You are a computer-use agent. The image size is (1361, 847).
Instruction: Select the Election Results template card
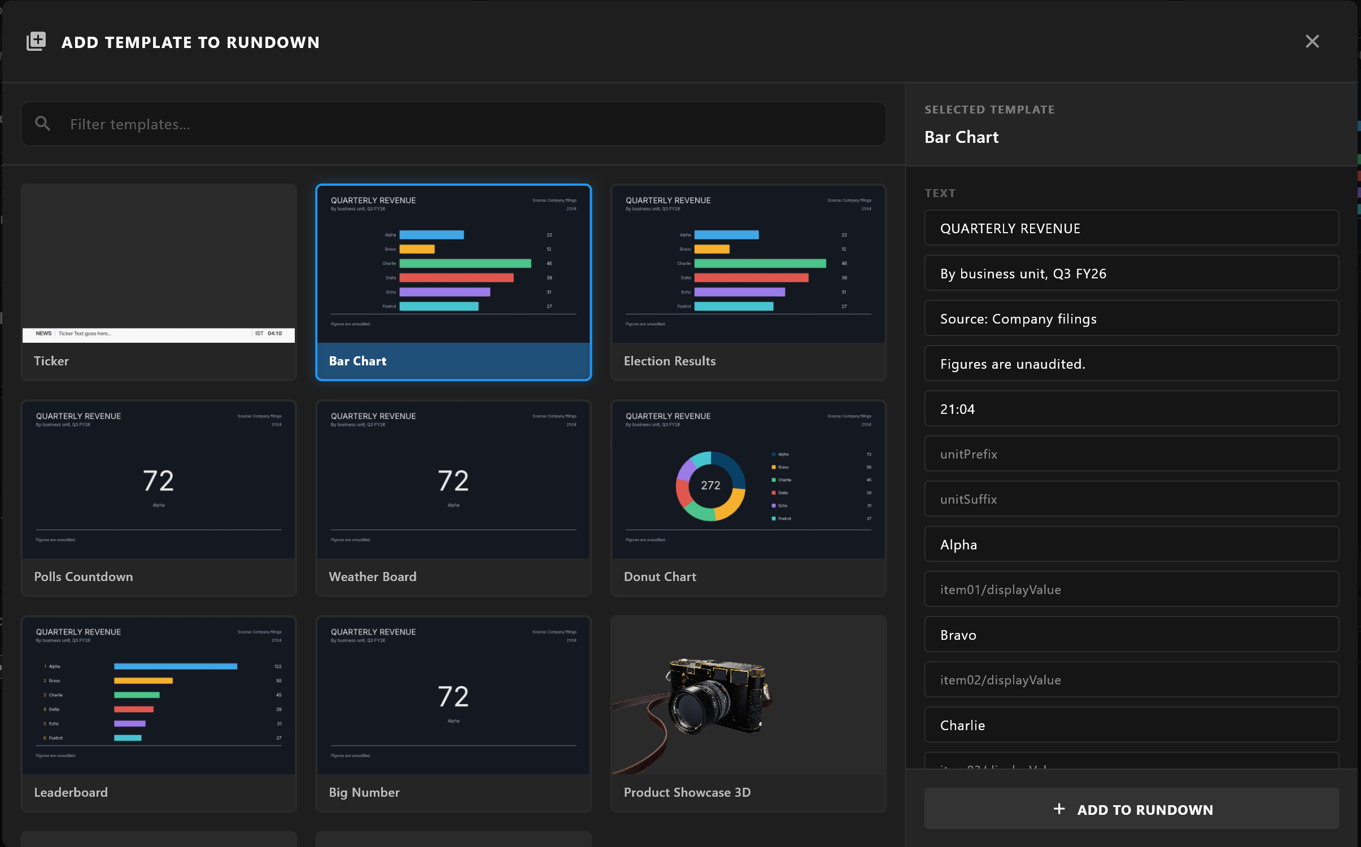[x=748, y=282]
